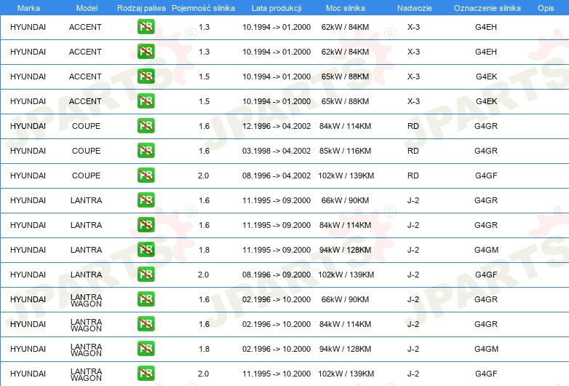Image resolution: width=569 pixels, height=386 pixels.
Task: Click fuel icon in COUPE 84kW / 114KM row
Action: (x=146, y=126)
